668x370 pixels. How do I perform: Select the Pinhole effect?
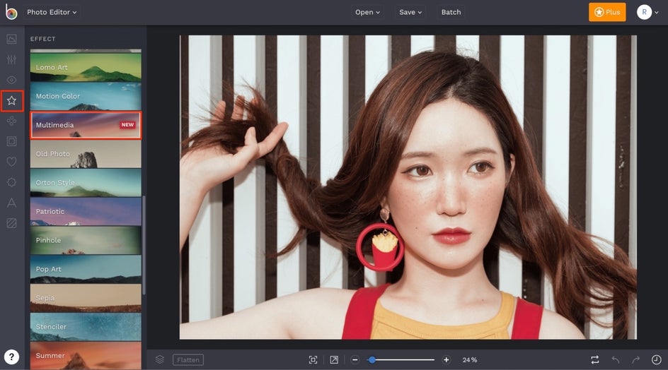86,240
